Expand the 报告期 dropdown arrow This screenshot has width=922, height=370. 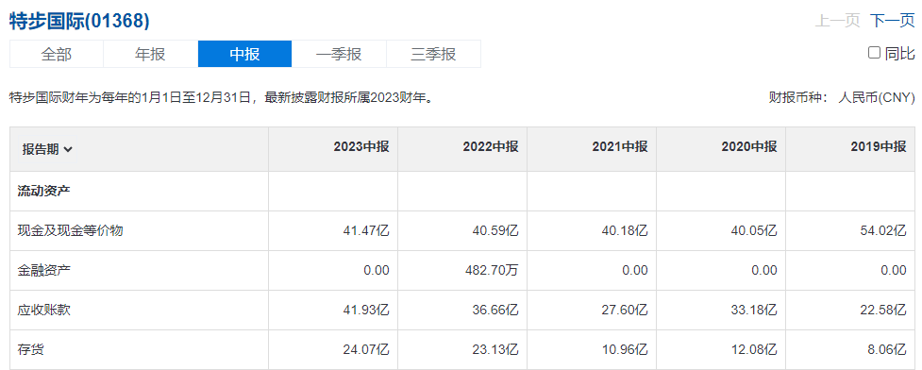point(68,149)
